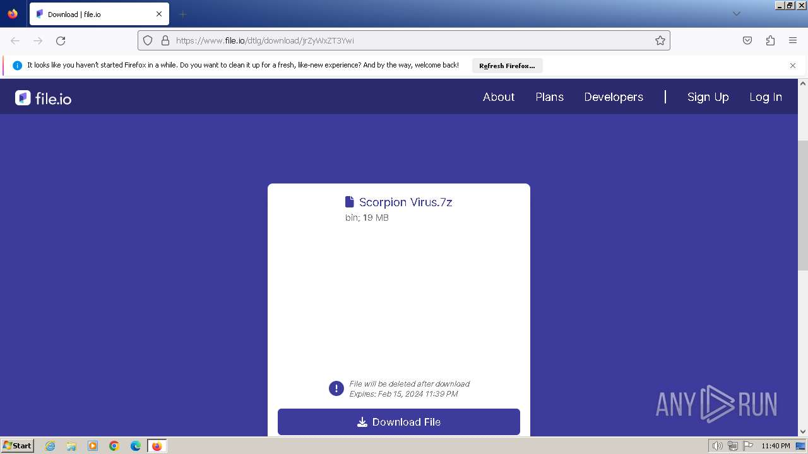Launch Google Chrome from taskbar

(x=114, y=446)
